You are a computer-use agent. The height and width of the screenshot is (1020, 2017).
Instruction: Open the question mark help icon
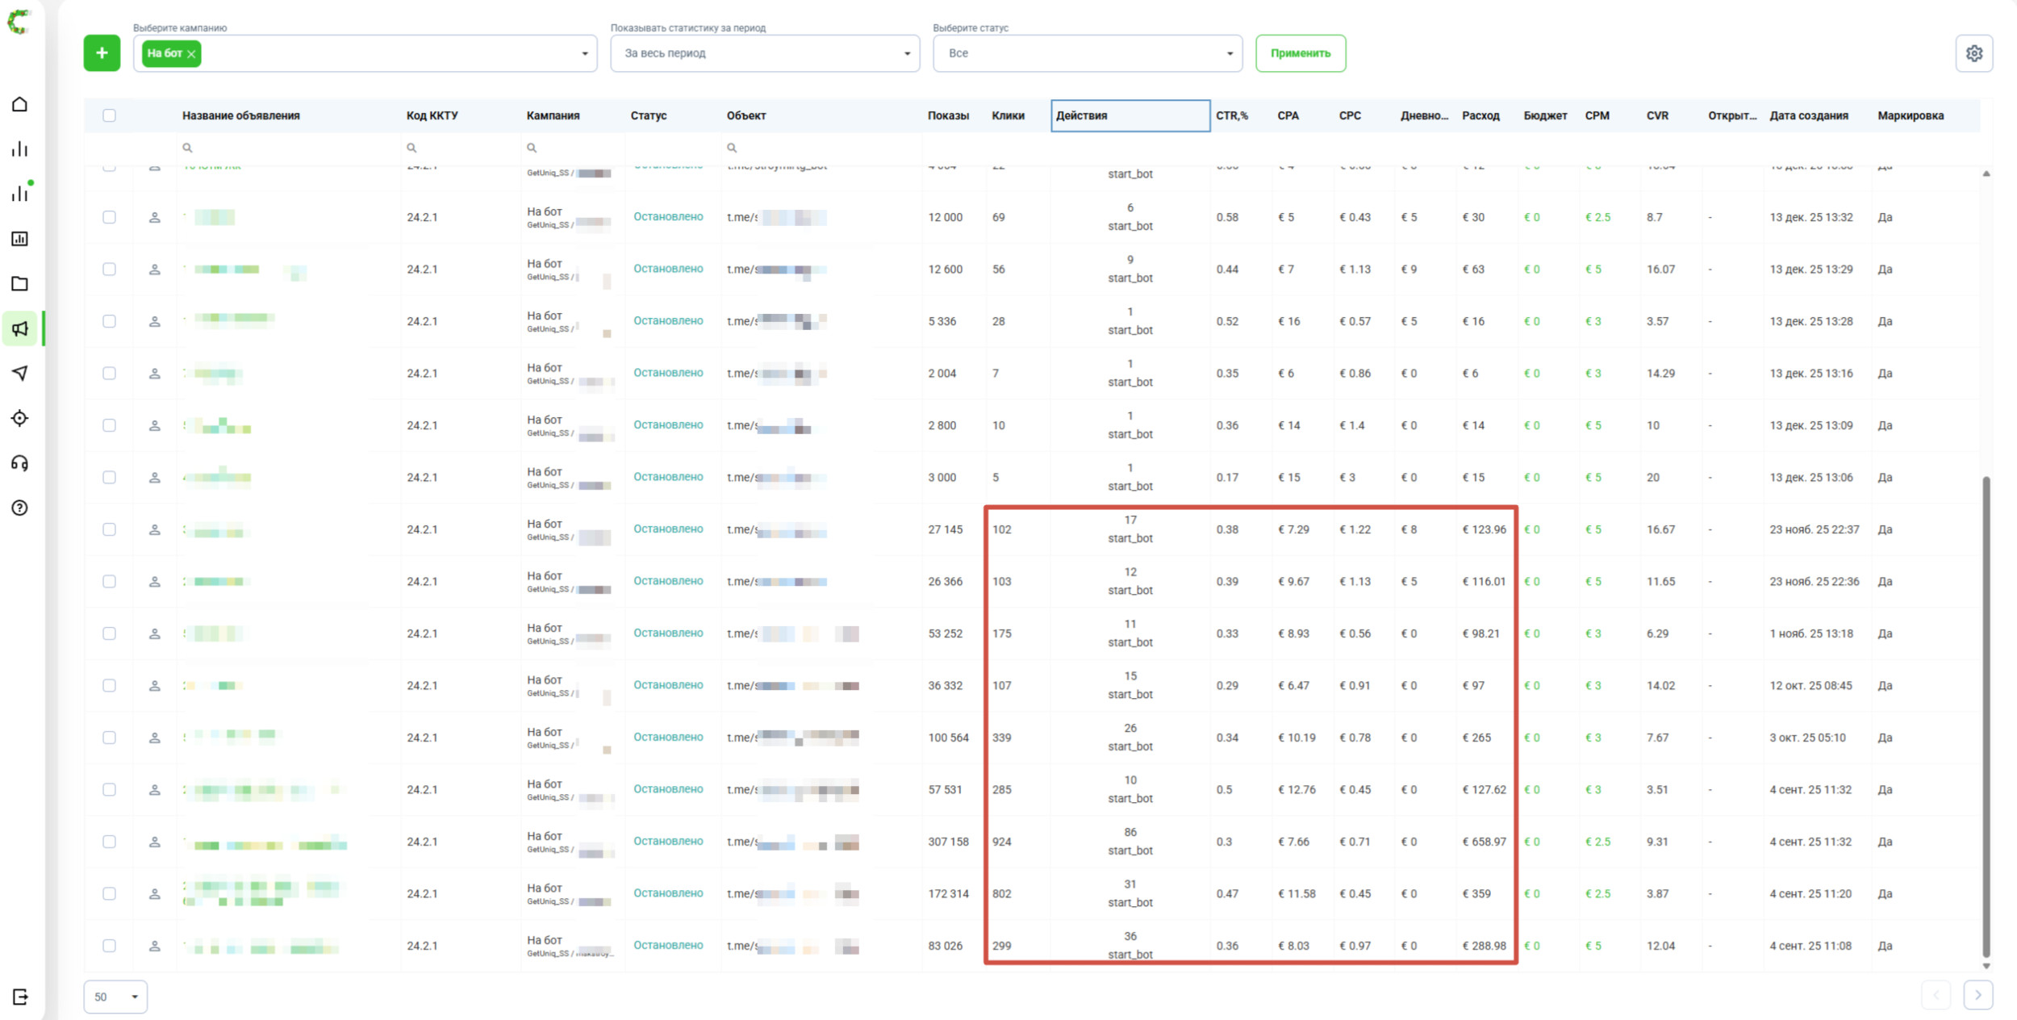pos(20,508)
